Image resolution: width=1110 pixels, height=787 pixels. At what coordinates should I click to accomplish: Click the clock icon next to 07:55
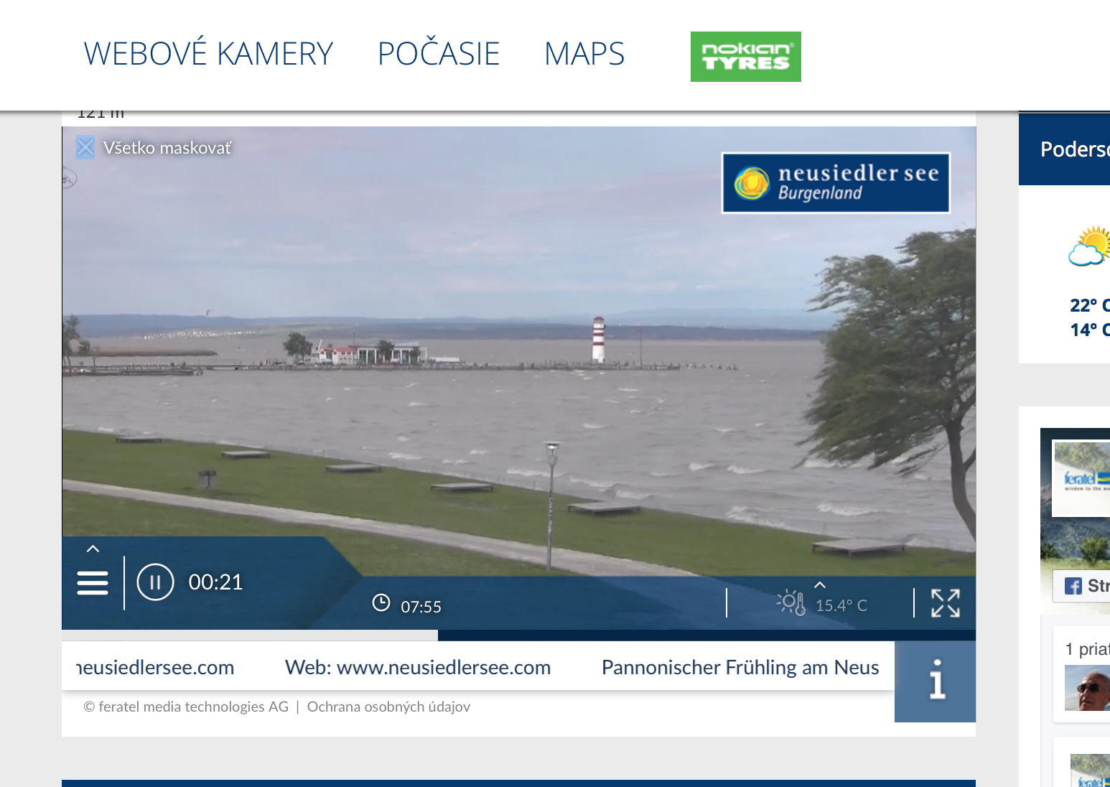point(381,602)
